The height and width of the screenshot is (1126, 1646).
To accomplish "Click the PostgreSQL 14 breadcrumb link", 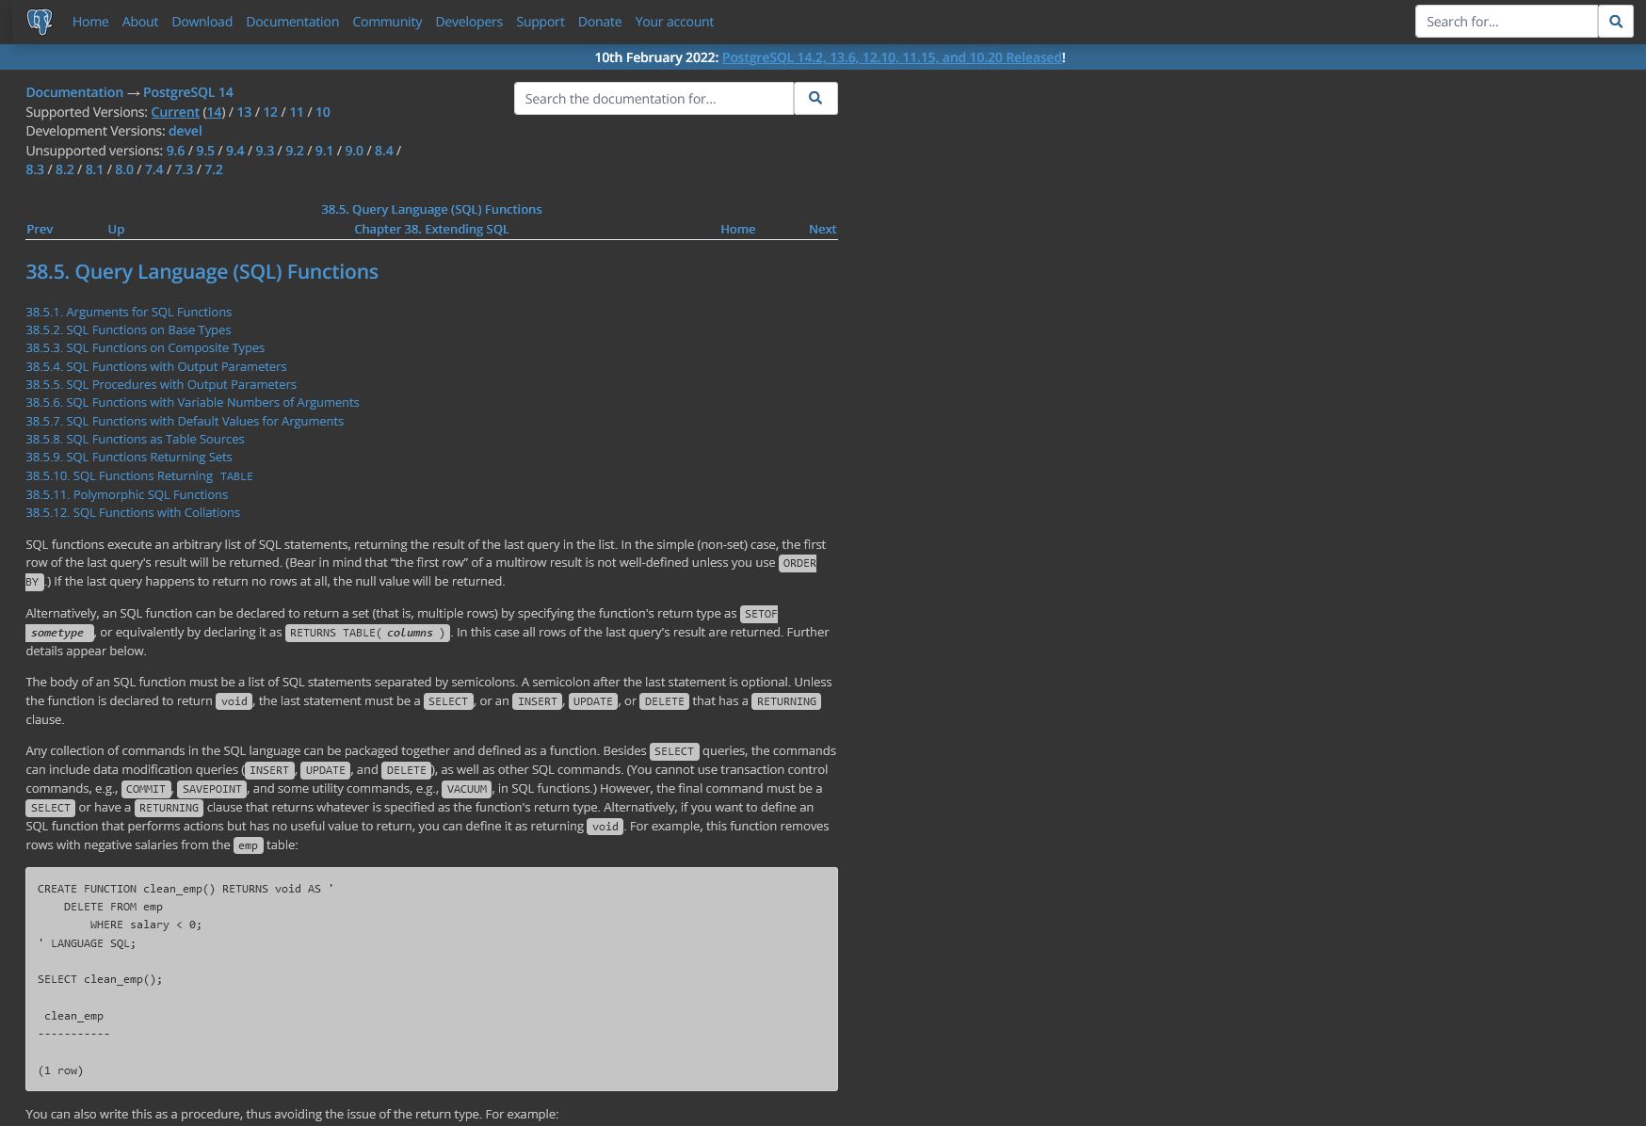I will 188,92.
